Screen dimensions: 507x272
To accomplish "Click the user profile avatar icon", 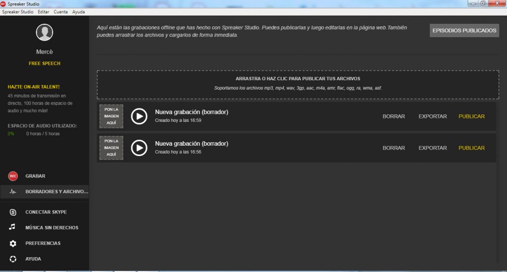I will pos(45,33).
